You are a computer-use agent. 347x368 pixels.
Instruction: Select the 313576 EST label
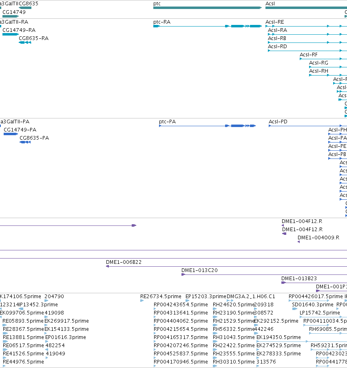pyautogui.click(x=266, y=362)
